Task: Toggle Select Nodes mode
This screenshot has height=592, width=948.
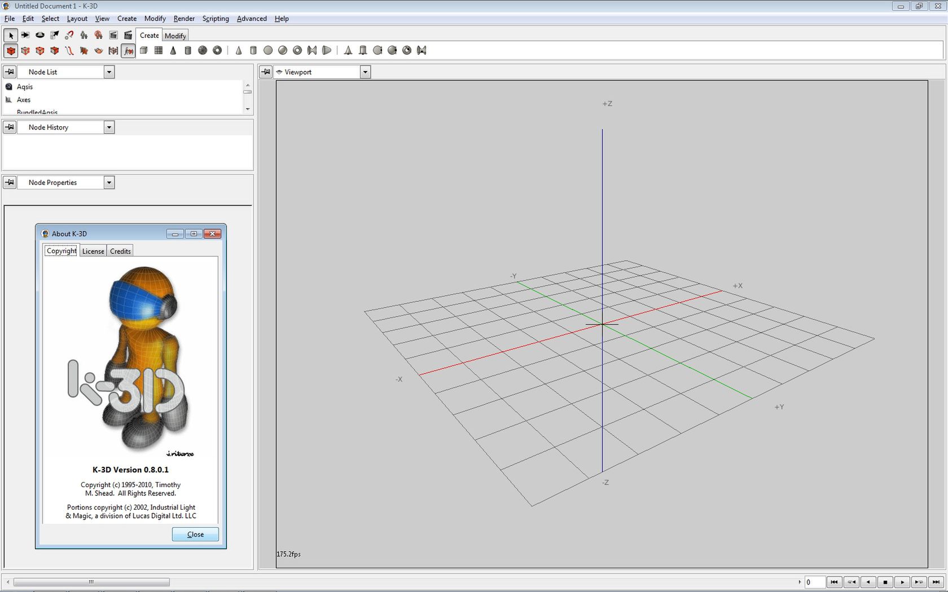Action: point(11,50)
